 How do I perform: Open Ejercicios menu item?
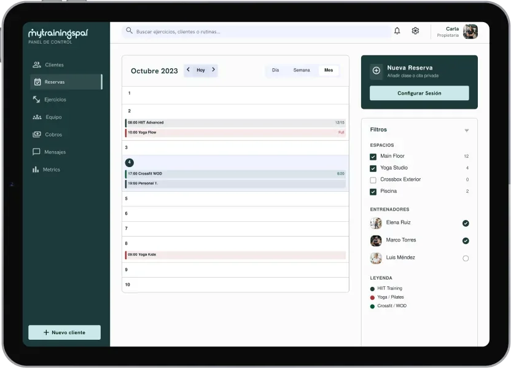66,100
